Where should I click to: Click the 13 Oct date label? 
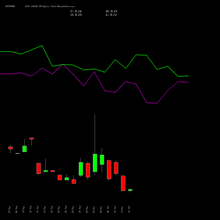(x=122, y=209)
